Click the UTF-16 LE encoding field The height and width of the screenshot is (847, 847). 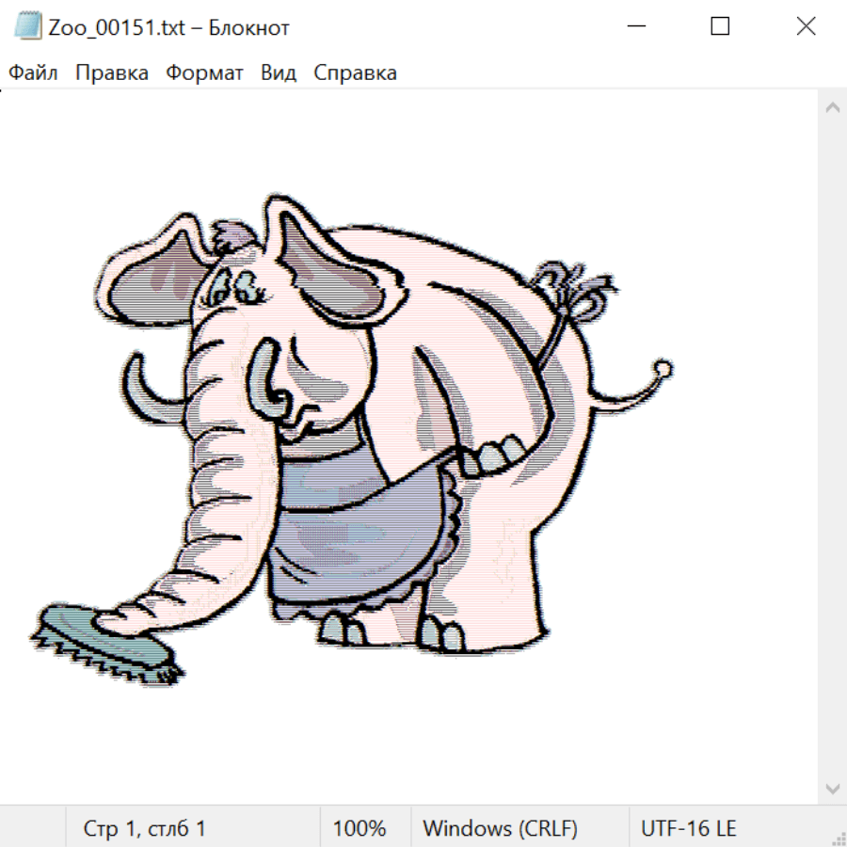pyautogui.click(x=689, y=828)
